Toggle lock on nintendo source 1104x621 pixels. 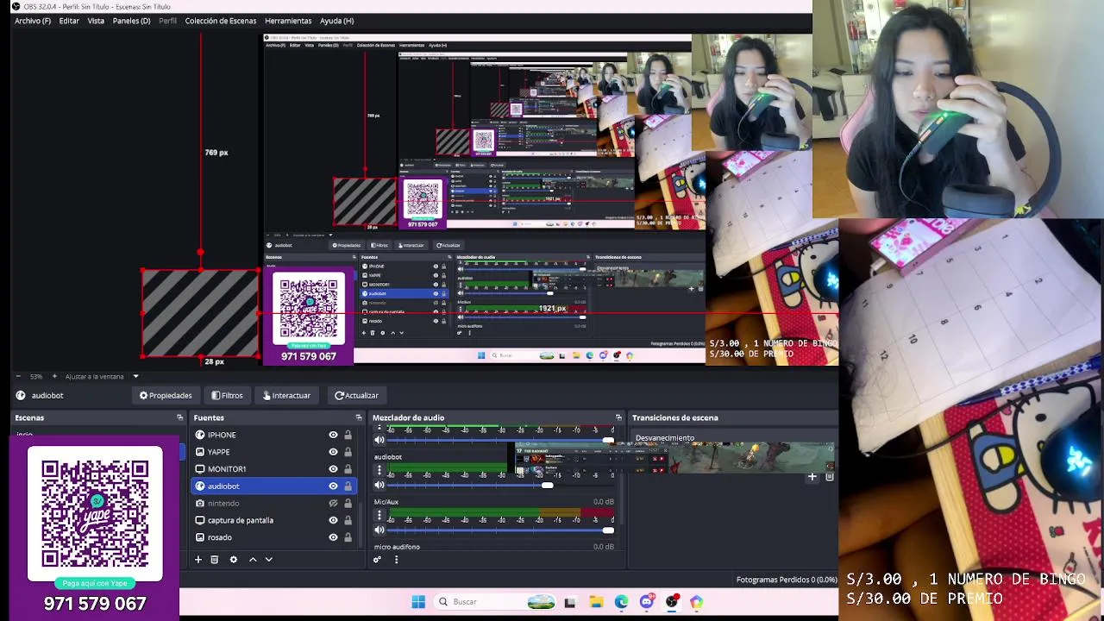pos(348,504)
